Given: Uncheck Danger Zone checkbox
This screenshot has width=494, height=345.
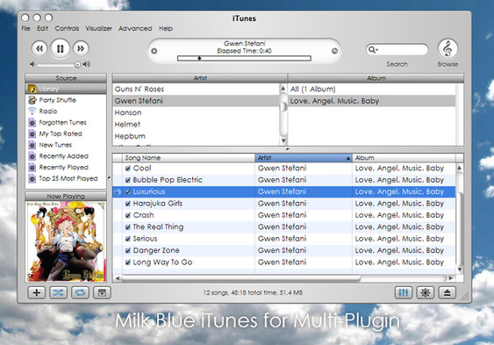Looking at the screenshot, I should click(128, 250).
